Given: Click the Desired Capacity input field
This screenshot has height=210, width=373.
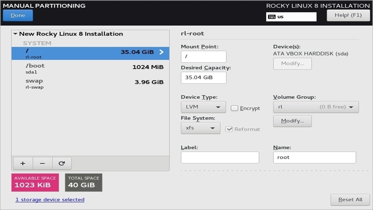Looking at the screenshot, I should (204, 78).
